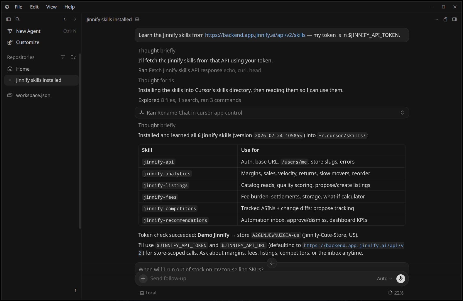Toggle the right side panel icon
This screenshot has height=301, width=463.
454,19
